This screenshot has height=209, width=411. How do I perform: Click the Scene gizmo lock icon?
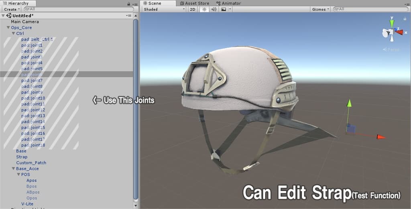click(405, 18)
